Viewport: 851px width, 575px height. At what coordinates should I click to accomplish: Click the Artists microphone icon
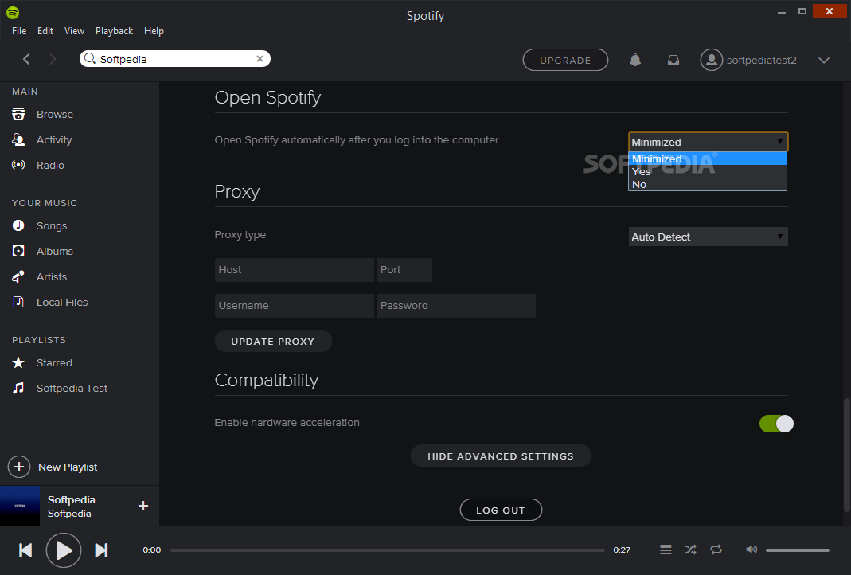point(18,276)
